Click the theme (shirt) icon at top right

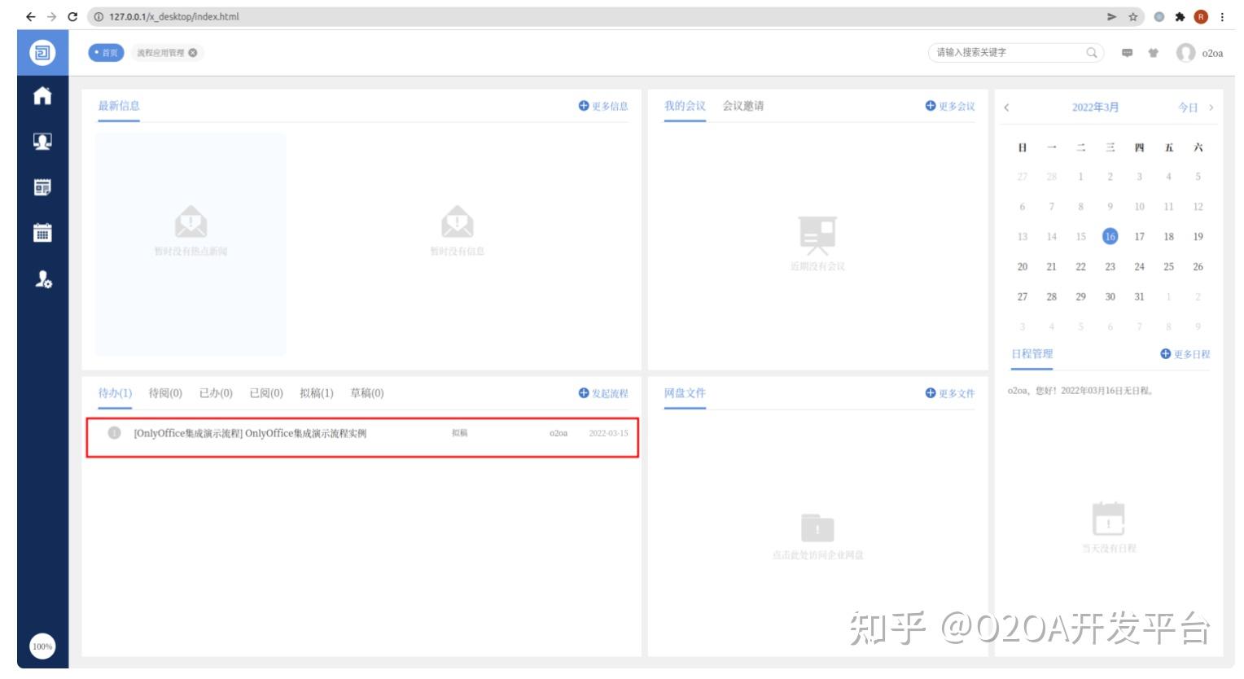1154,53
